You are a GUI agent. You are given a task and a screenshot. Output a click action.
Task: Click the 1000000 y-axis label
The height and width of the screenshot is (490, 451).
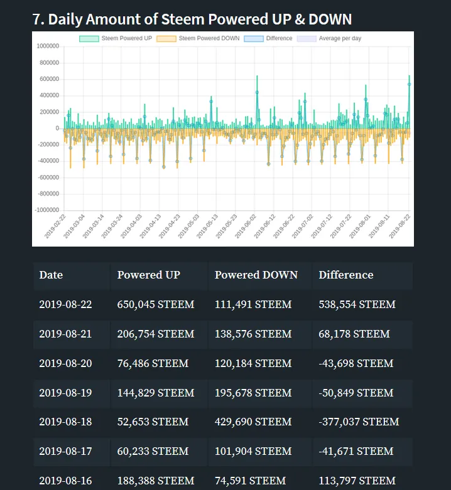tap(48, 46)
